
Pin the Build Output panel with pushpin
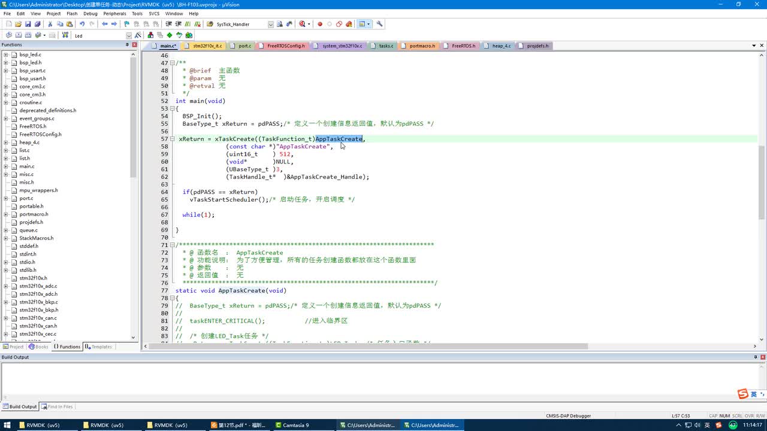coord(755,357)
